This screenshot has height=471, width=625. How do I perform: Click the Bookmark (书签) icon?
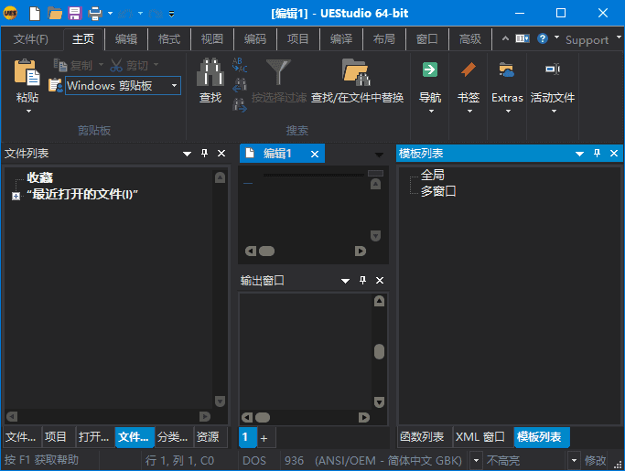pos(469,70)
